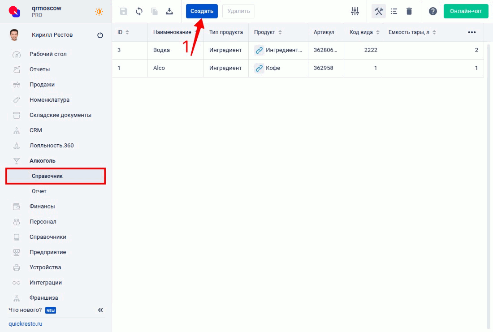This screenshot has height=332, width=493.
Task: Toggle the sun light theme switch
Action: [99, 12]
